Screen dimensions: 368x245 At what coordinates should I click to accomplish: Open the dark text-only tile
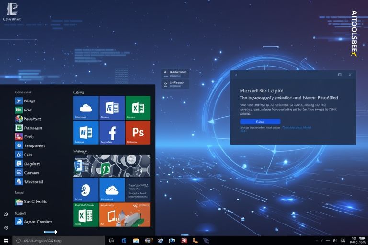(138, 189)
